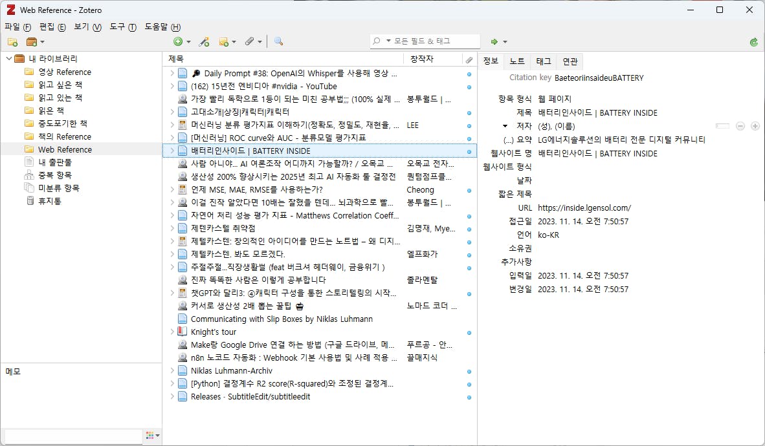Sort by the 제목 column header
Image resolution: width=765 pixels, height=446 pixels.
click(x=283, y=59)
